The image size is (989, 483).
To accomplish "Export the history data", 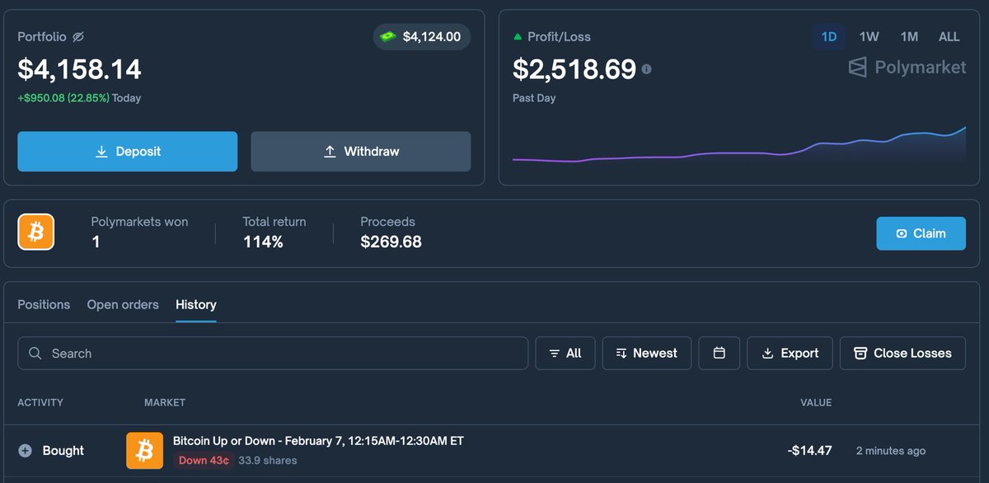I will tap(790, 353).
